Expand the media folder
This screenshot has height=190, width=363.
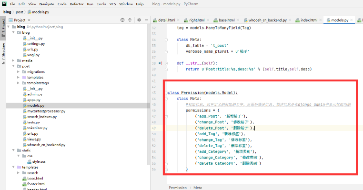13,60
